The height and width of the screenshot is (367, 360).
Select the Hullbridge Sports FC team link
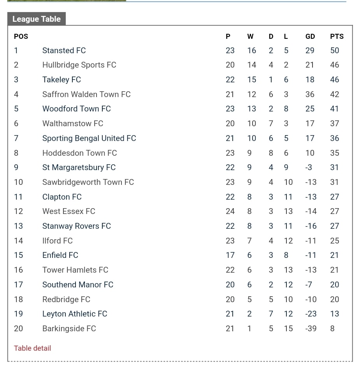pos(79,65)
